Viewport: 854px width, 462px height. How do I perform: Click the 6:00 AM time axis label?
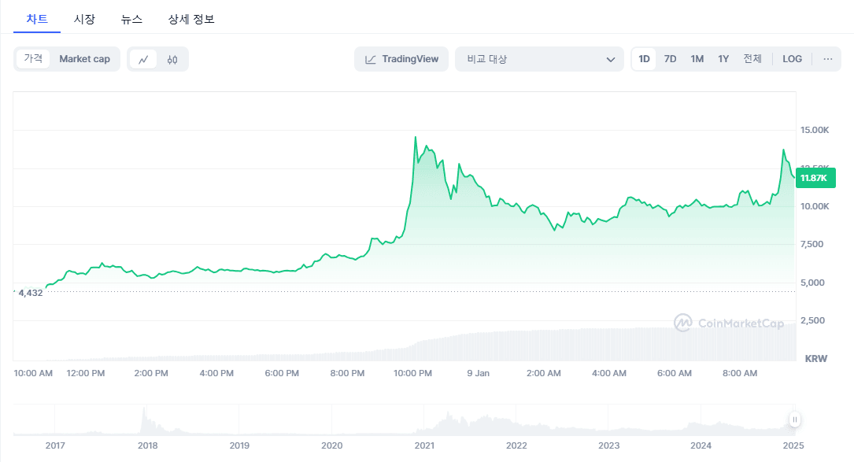675,373
